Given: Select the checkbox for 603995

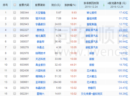Looking at the screenshot, I should [x=15, y=65].
